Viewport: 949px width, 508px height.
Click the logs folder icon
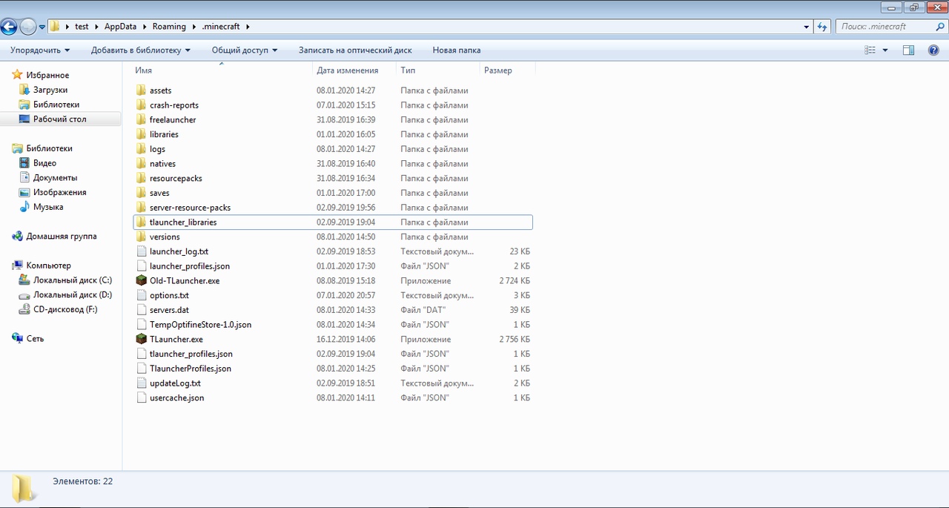pyautogui.click(x=142, y=149)
